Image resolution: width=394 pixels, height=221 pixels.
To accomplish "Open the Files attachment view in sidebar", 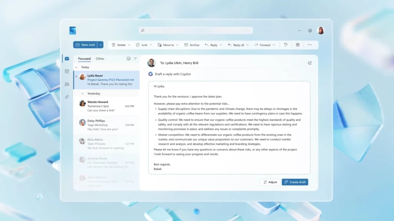I will 67,97.
